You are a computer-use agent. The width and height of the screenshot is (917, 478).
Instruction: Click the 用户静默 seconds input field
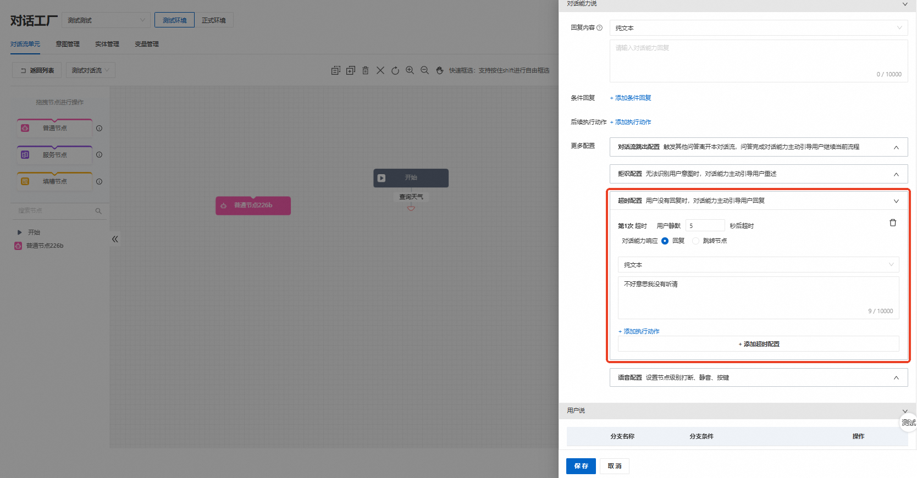pyautogui.click(x=705, y=225)
